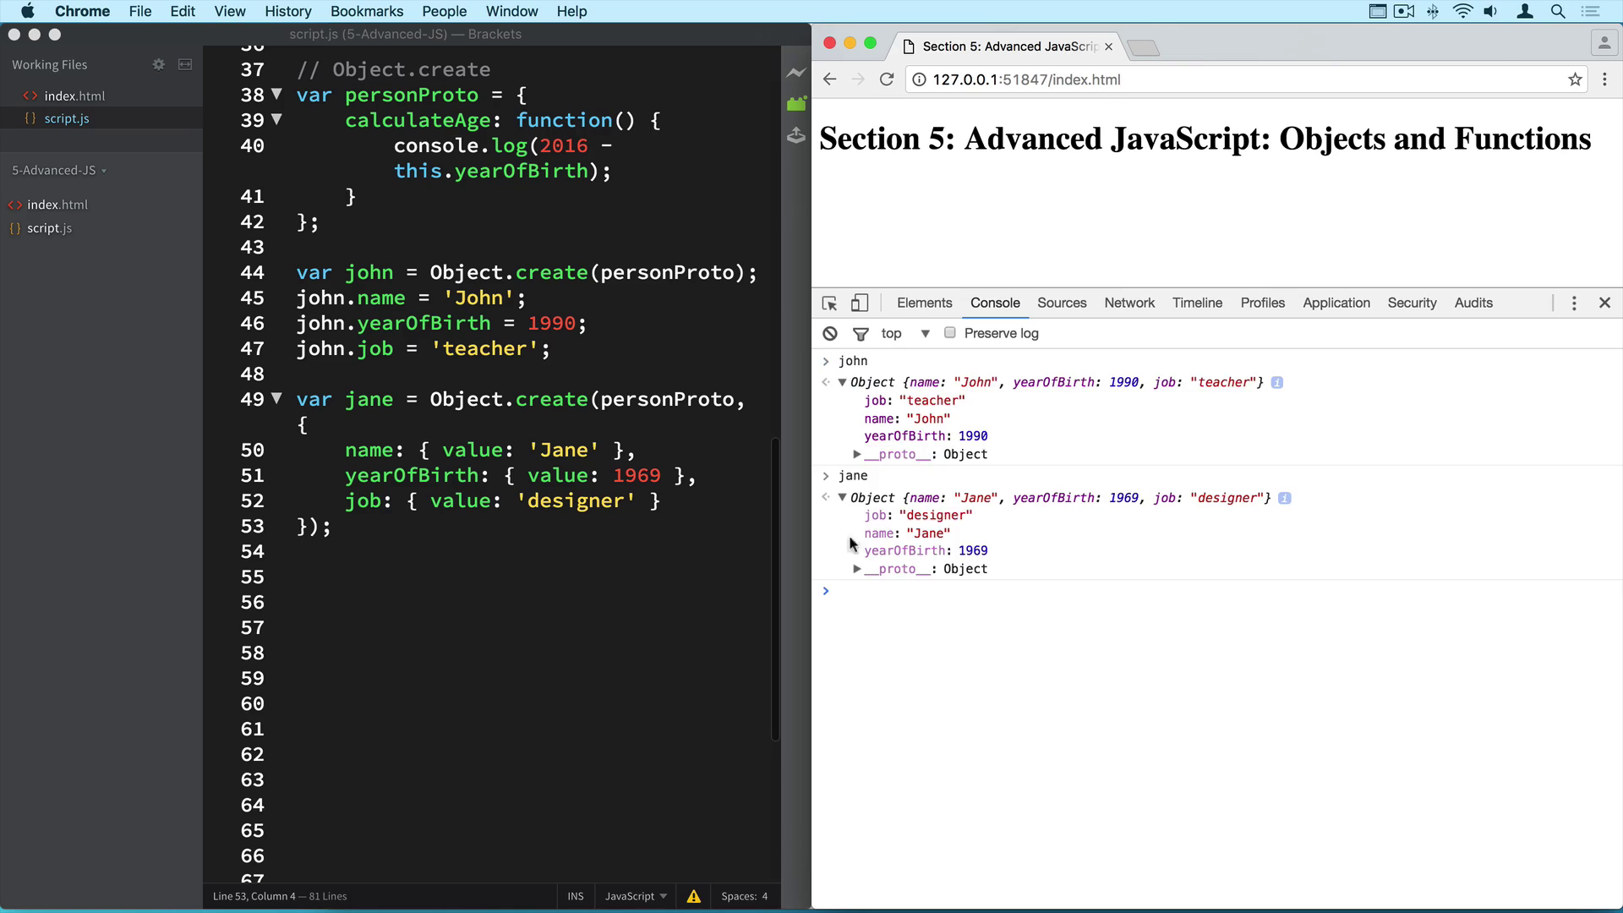This screenshot has height=913, width=1623.
Task: Click the back navigation arrow in browser
Action: point(830,79)
